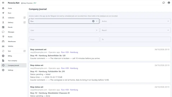The height and width of the screenshot is (97, 172).
Task: Open Run #28 link in Wandsbeker Chaussee entry
Action: point(70,90)
